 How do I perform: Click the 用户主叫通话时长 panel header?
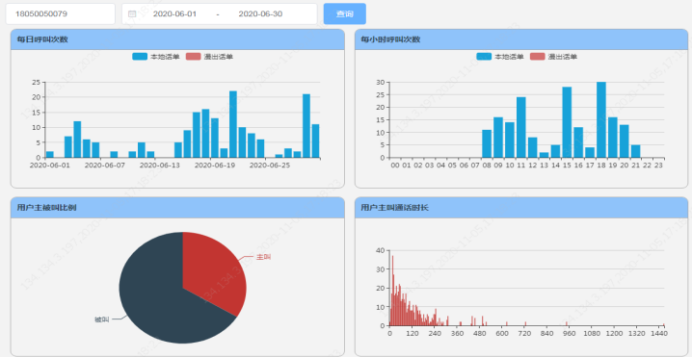point(521,208)
